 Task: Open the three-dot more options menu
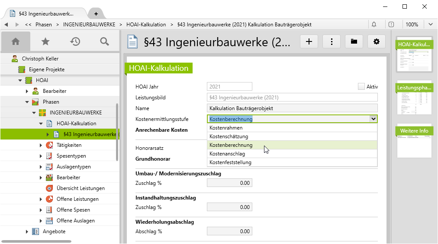pos(332,41)
